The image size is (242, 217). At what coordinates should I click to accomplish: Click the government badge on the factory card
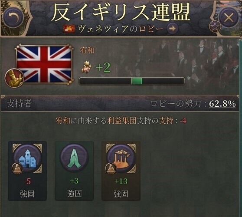click(x=111, y=168)
